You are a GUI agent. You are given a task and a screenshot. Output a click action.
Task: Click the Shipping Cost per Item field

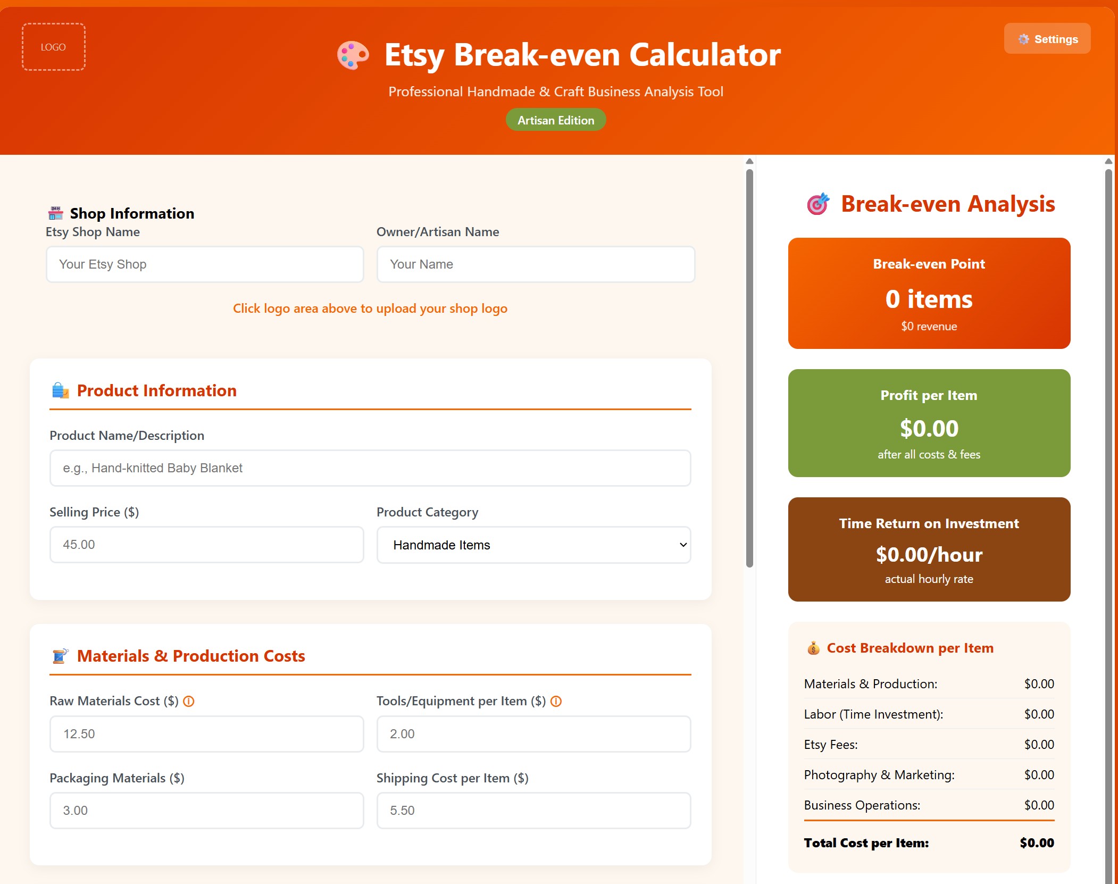click(x=533, y=810)
